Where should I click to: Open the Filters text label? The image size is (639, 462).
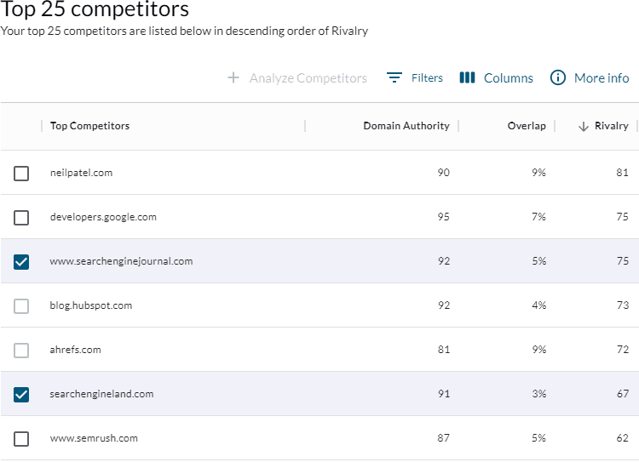[x=427, y=78]
